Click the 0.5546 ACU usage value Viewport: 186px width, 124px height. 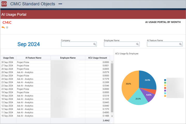pyautogui.click(x=106, y=86)
